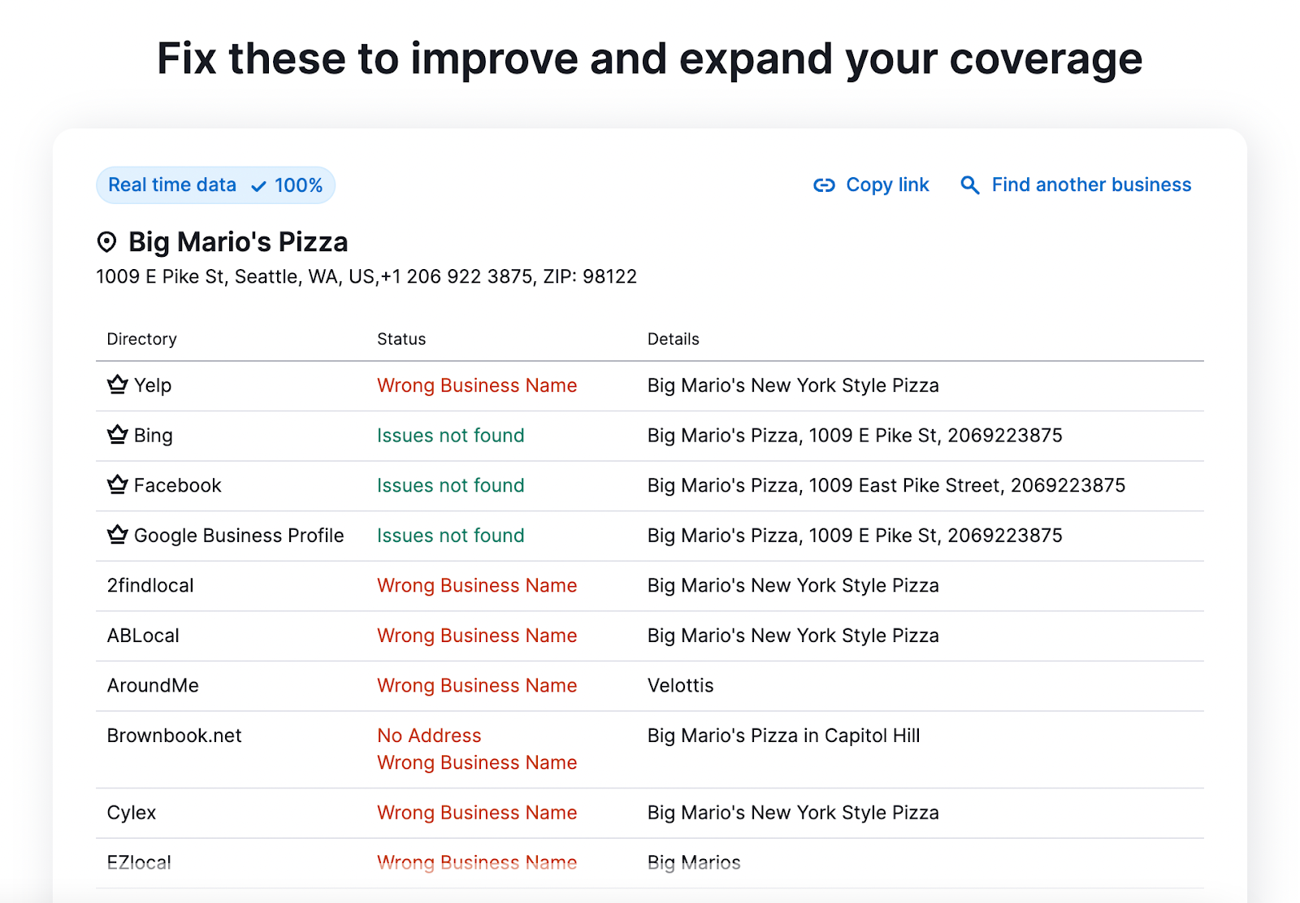
Task: Click the Real time data 100% badge
Action: (x=214, y=185)
